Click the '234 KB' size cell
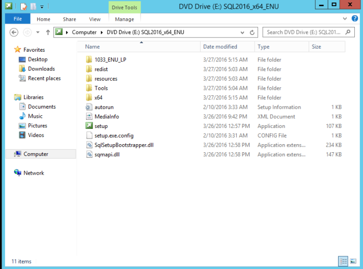 tap(333, 145)
